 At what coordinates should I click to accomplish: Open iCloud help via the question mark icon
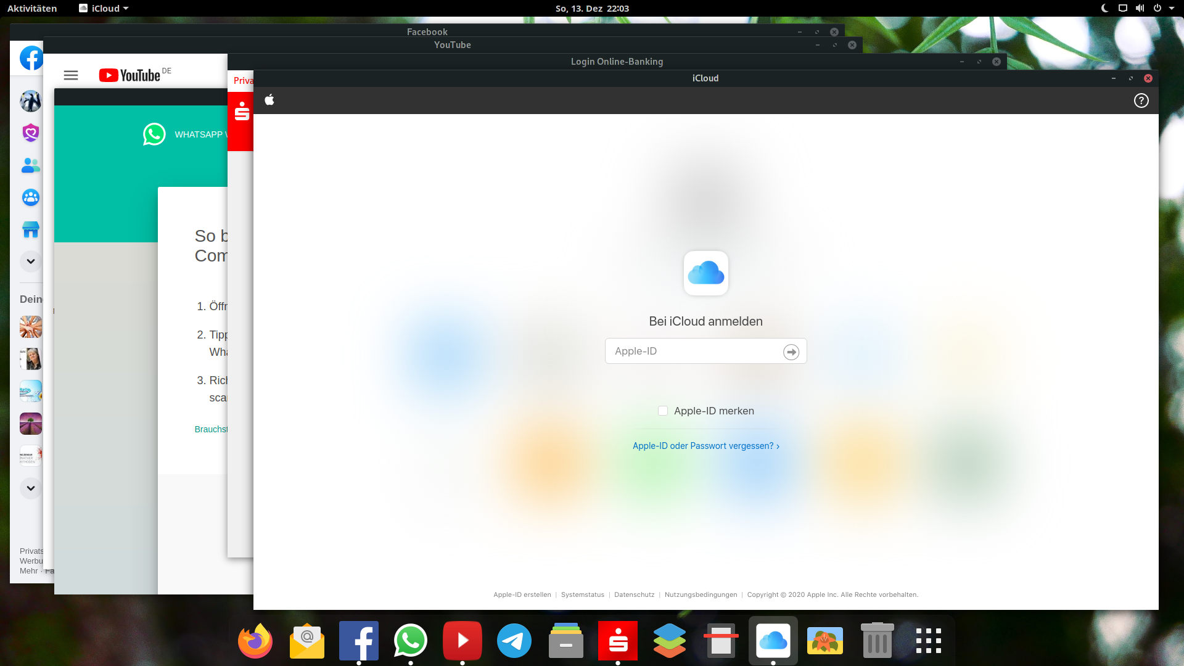tap(1141, 101)
